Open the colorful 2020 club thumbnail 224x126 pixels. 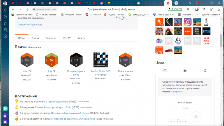(159, 41)
